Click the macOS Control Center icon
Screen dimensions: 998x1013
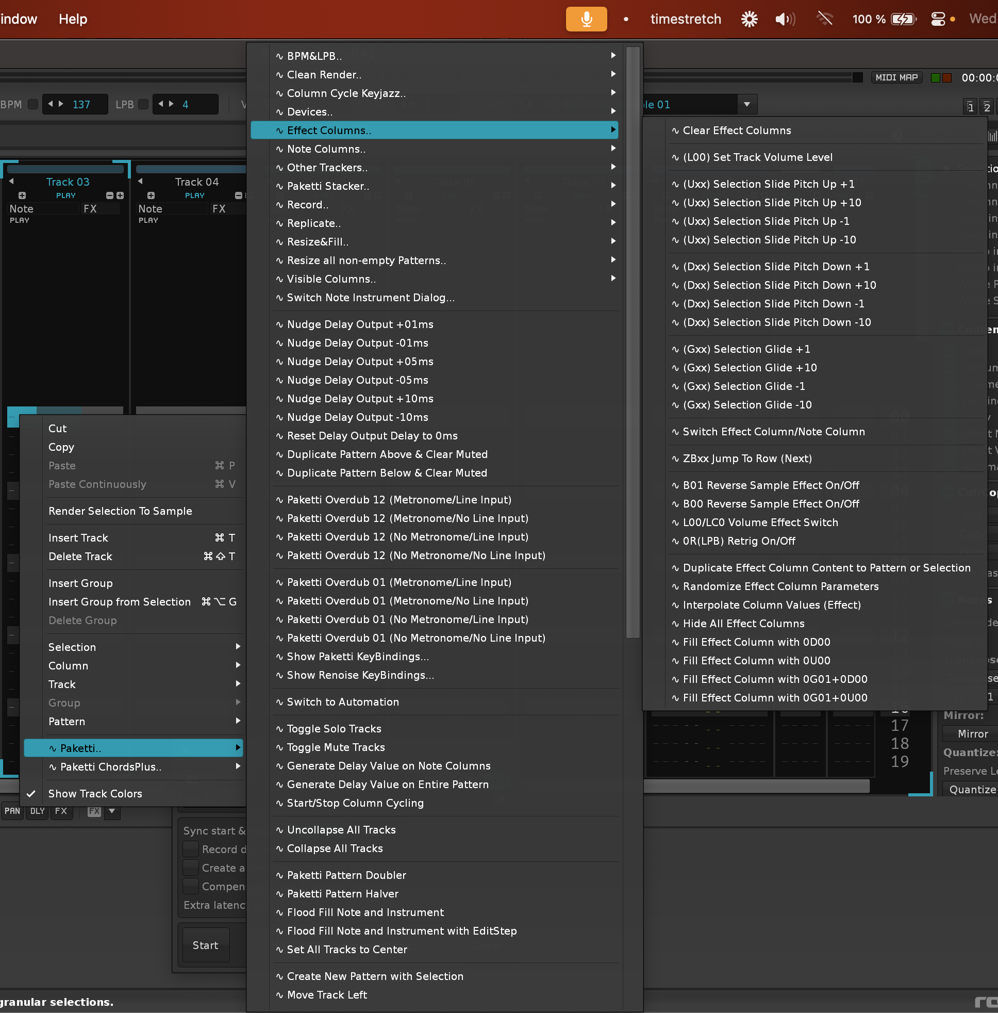tap(938, 20)
